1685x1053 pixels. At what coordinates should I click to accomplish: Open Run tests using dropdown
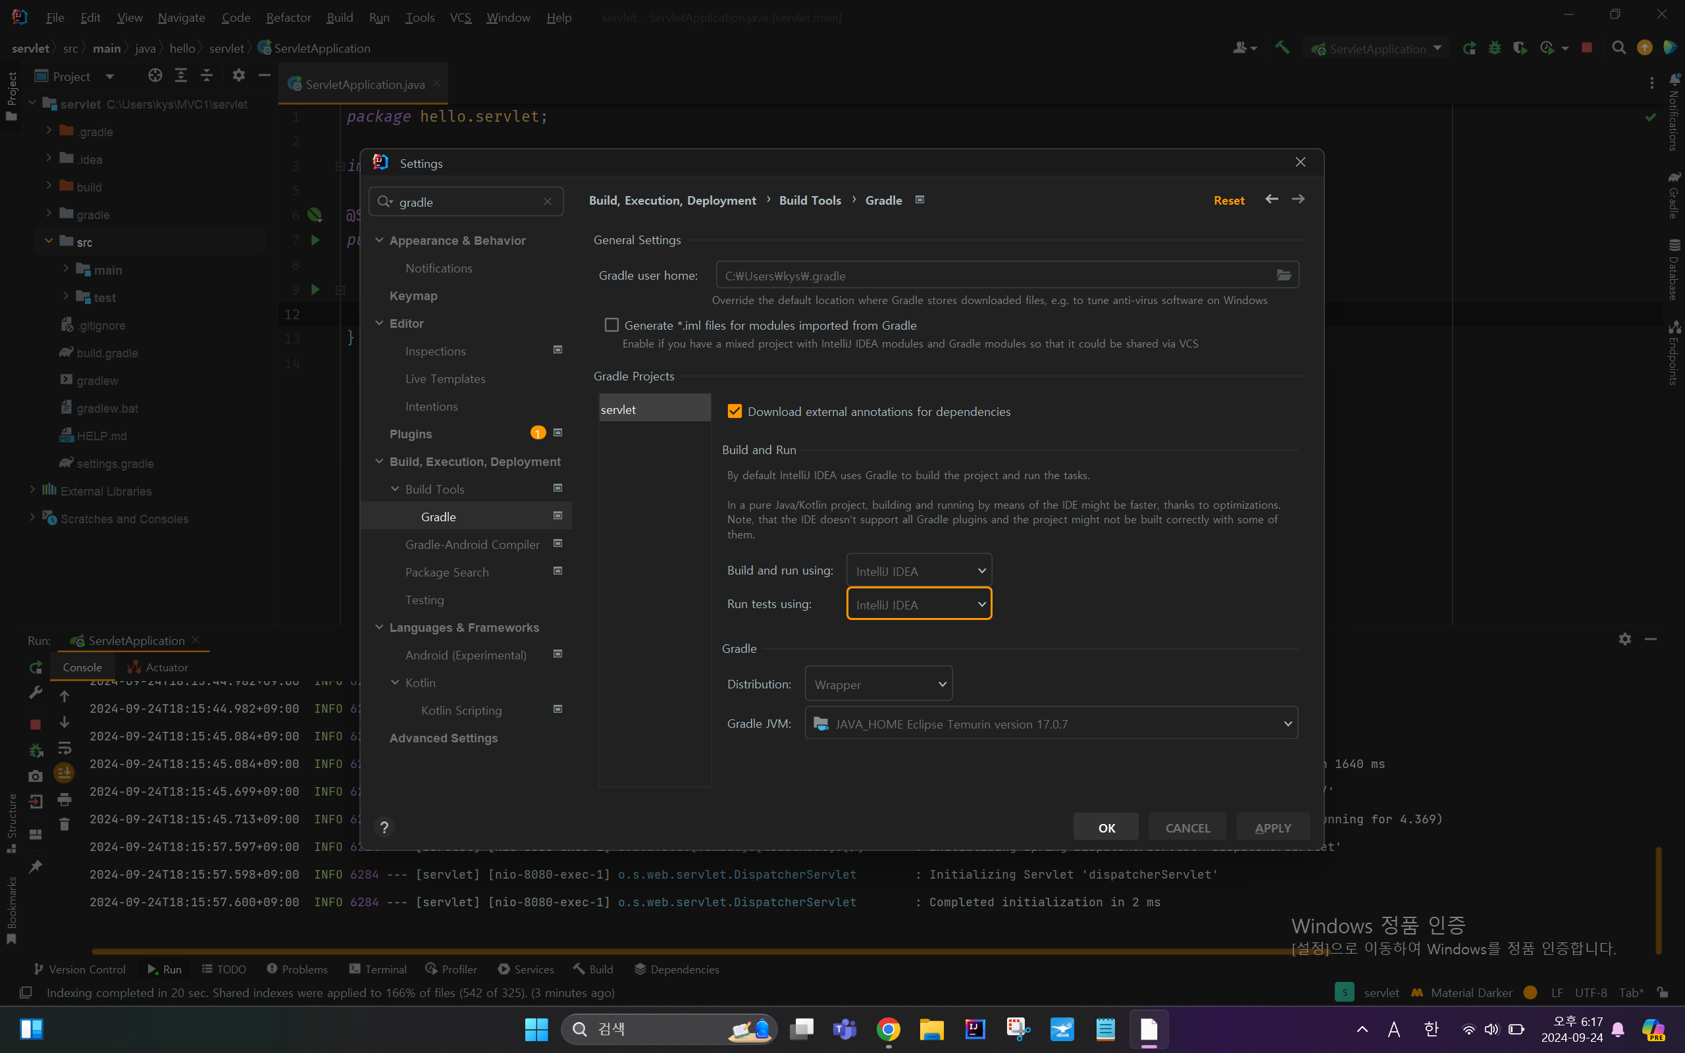919,604
